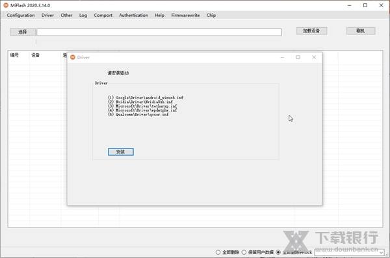390x258 pixels.
Task: Close the MiFlash main window
Action: tap(381, 5)
